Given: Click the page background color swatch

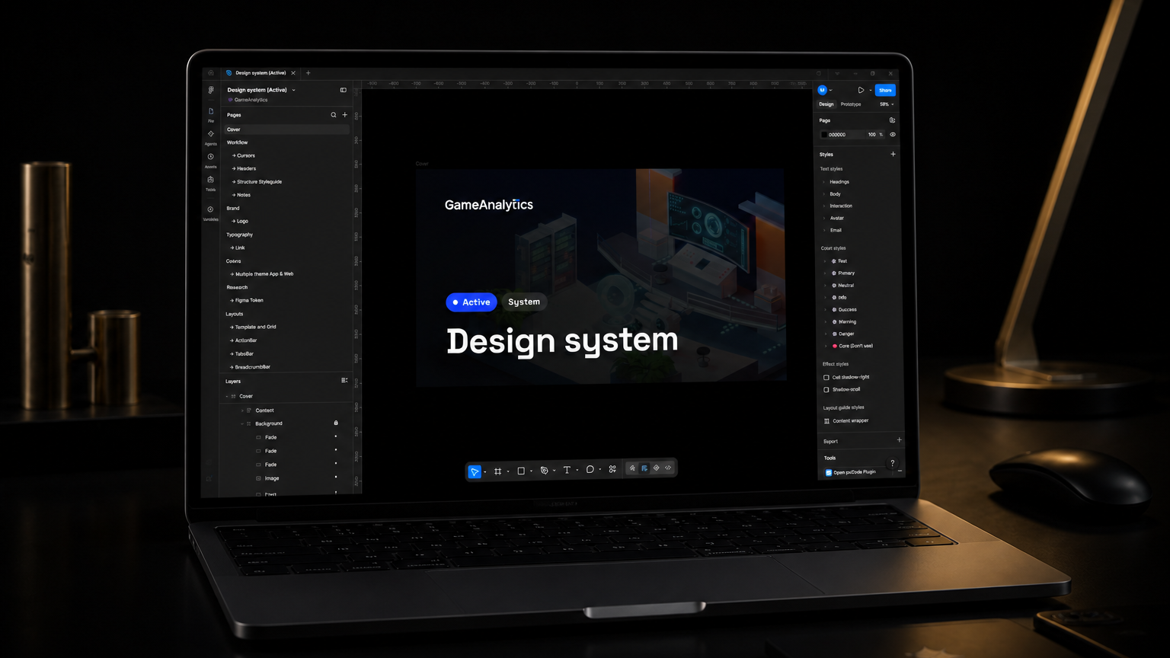Looking at the screenshot, I should (823, 135).
